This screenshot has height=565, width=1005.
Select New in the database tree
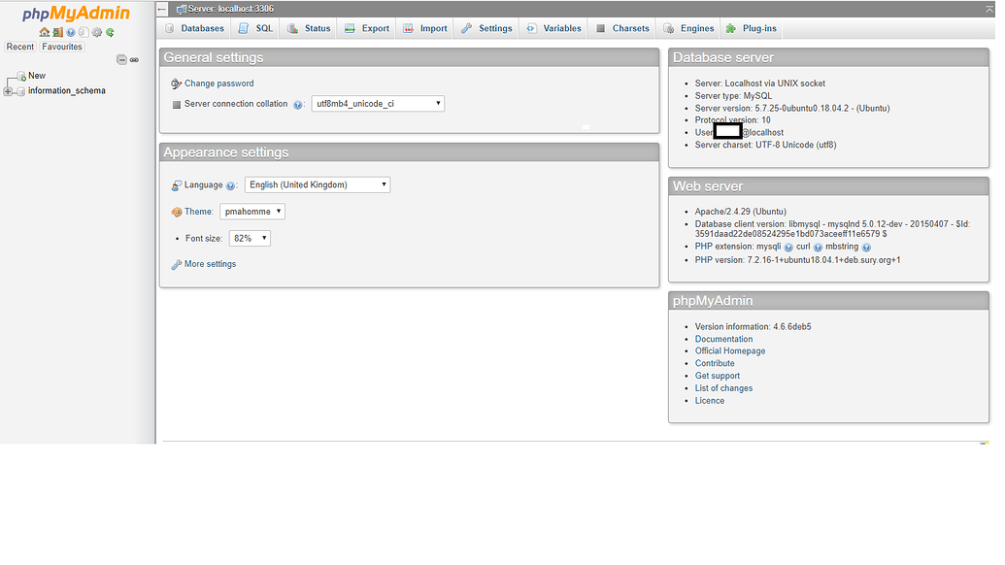coord(37,76)
